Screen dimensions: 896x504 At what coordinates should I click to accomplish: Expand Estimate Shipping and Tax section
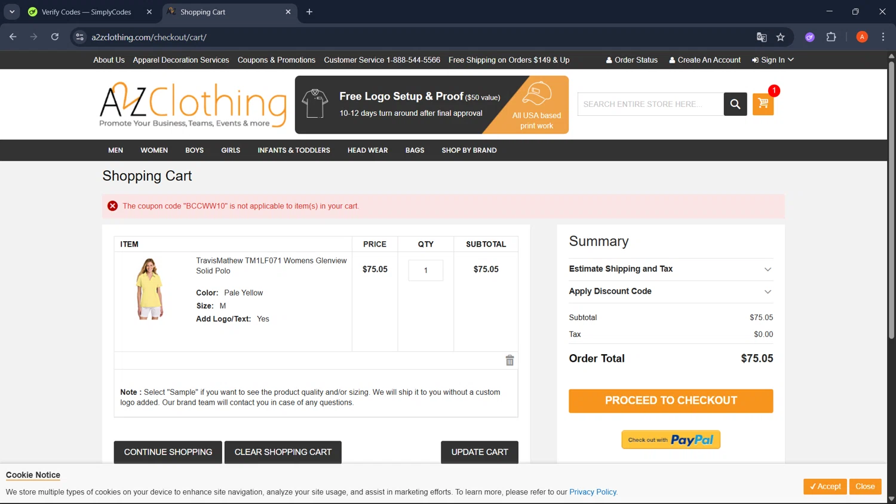pyautogui.click(x=671, y=269)
